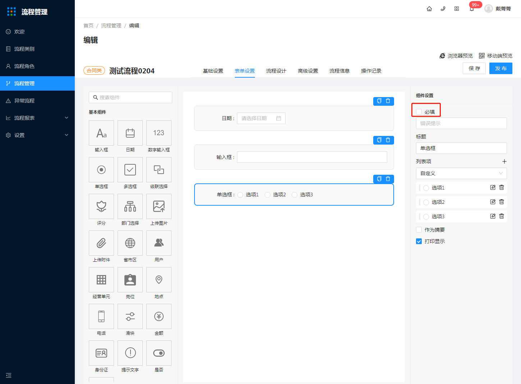The height and width of the screenshot is (384, 521).
Task: Switch to the 流程设计 tab
Action: [x=276, y=71]
